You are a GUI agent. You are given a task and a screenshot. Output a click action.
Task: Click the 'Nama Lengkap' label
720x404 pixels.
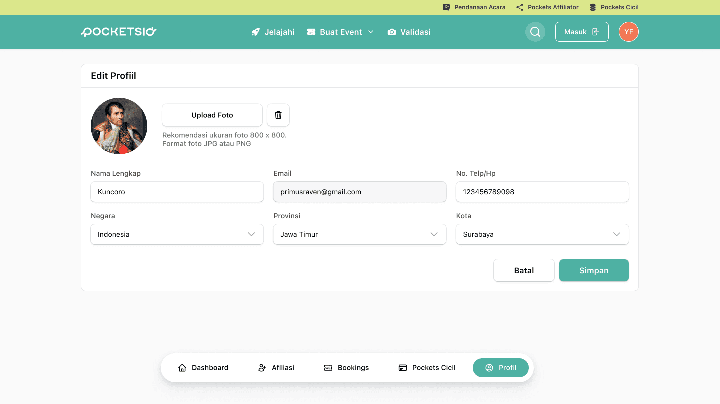116,173
